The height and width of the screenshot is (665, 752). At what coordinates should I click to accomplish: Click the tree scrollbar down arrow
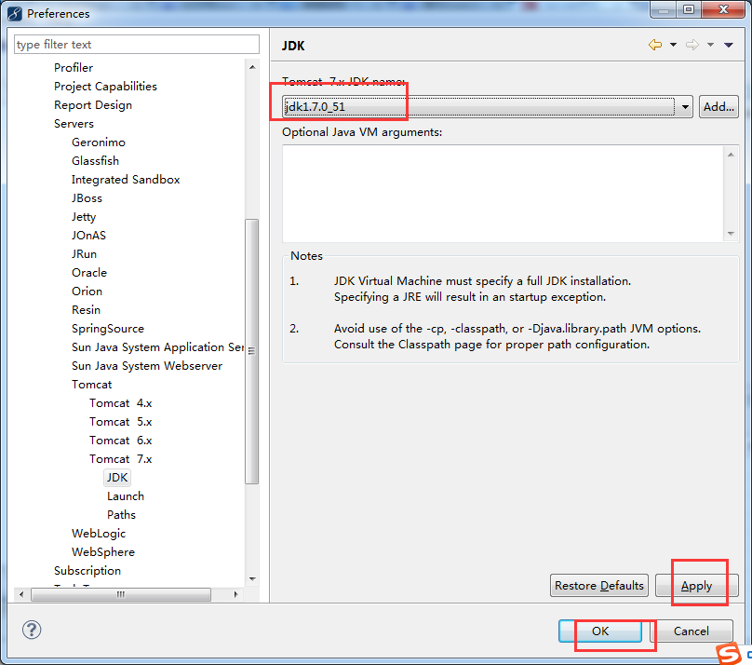pos(252,579)
